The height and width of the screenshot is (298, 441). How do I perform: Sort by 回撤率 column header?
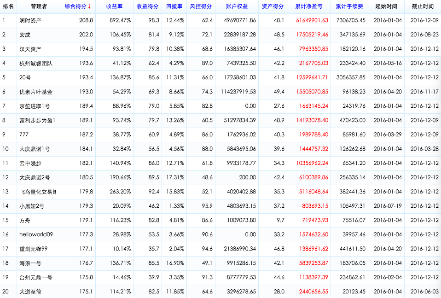pos(174,6)
